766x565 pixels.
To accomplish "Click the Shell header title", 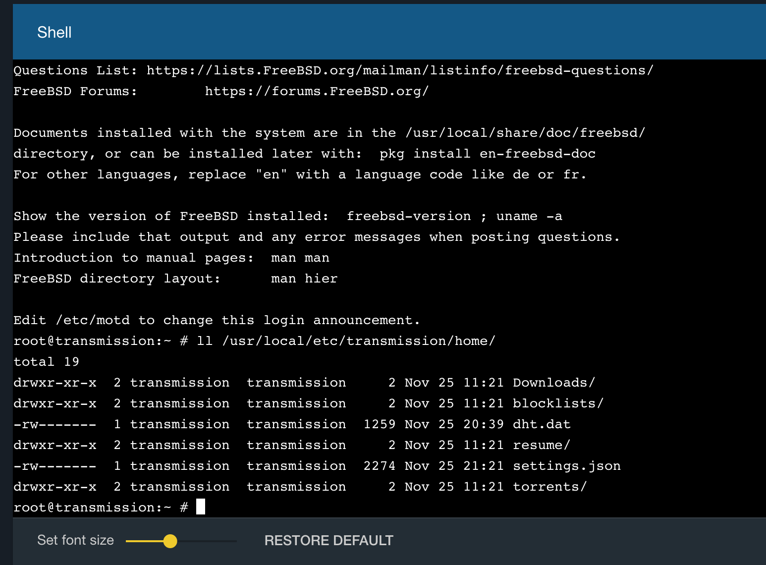I will (55, 32).
